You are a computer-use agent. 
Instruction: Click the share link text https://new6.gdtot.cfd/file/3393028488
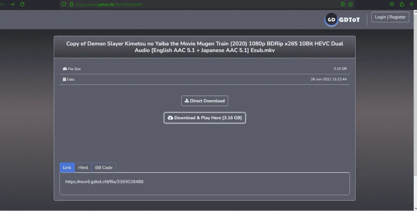coord(104,182)
